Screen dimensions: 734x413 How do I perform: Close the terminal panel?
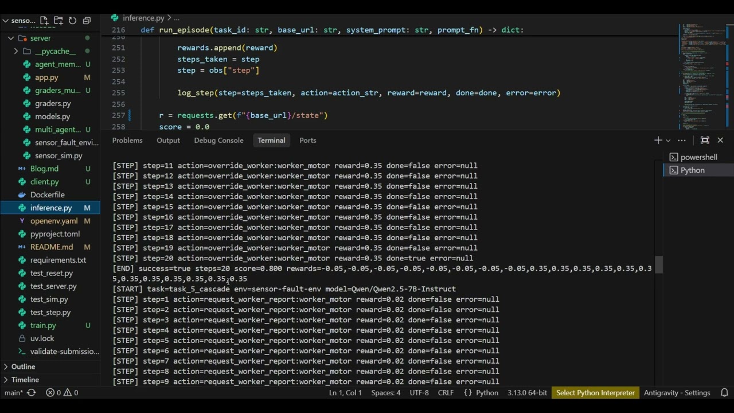720,140
